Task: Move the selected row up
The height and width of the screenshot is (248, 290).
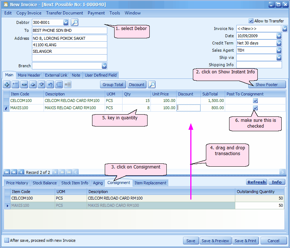Action: [x=33, y=85]
